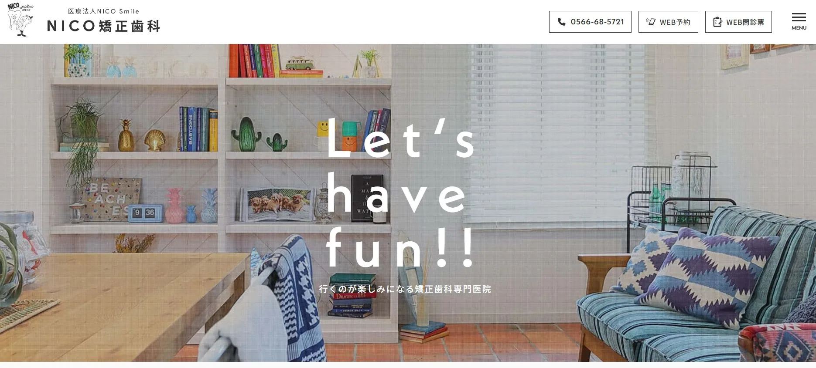
Task: Click the WEB問診票 clipboard icon
Action: click(x=717, y=22)
